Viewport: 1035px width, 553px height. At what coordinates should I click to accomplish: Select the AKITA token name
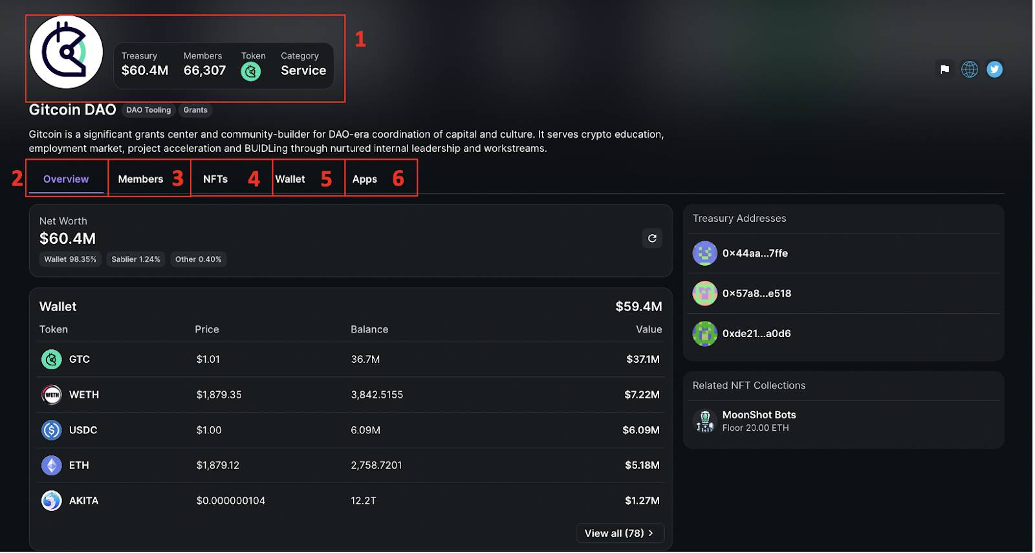(84, 501)
